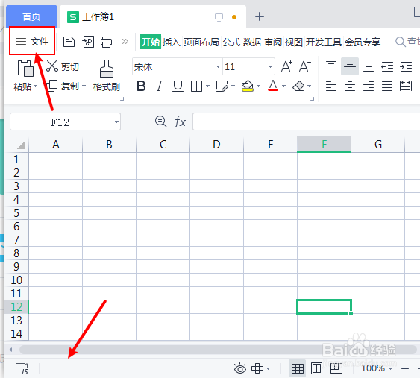
Task: Click the name box showing F12
Action: pos(60,122)
